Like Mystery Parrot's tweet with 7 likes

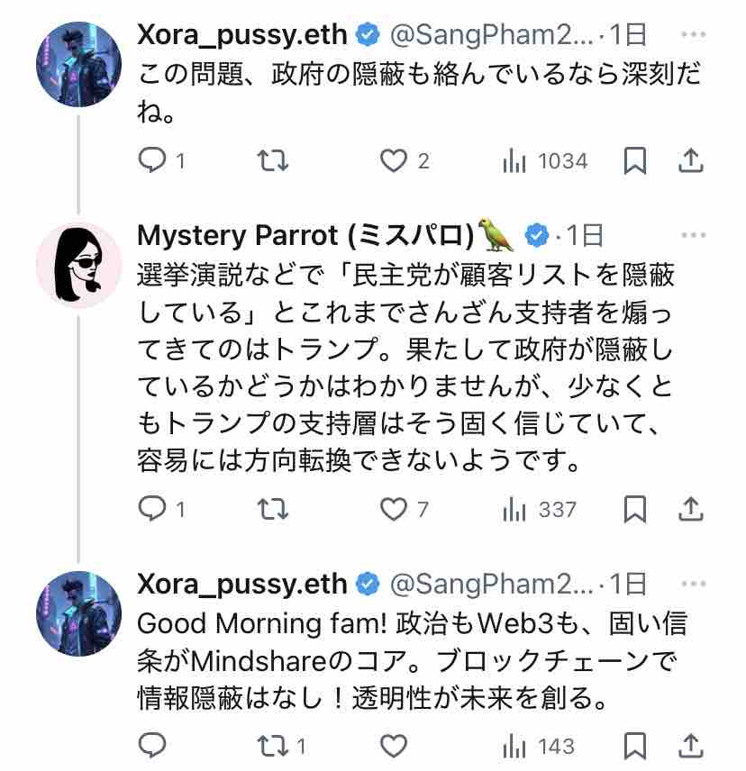393,510
